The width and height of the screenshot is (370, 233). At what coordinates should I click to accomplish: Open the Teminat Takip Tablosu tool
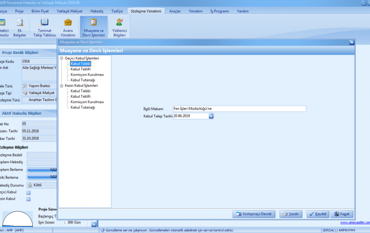pyautogui.click(x=44, y=27)
